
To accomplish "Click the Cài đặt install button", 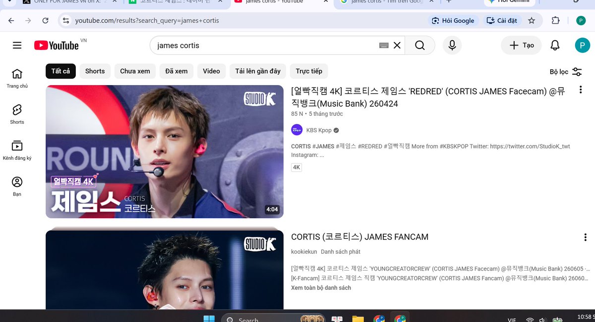I will pos(502,21).
